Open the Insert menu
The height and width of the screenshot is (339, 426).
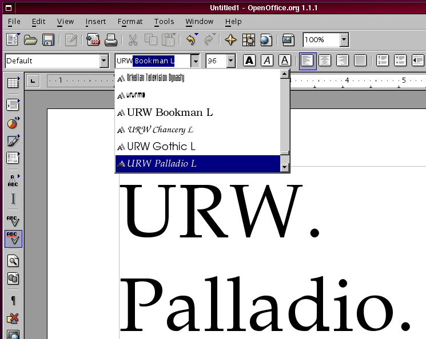(95, 22)
